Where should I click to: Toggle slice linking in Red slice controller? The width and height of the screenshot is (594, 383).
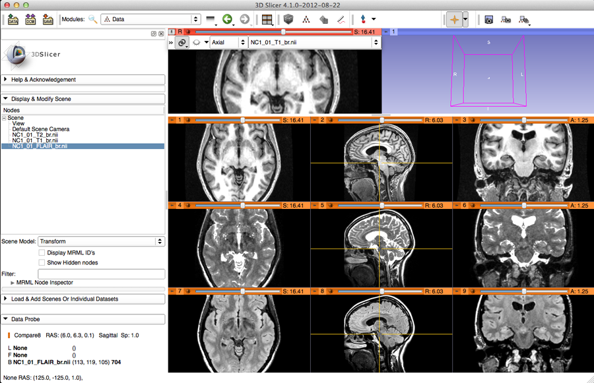(x=182, y=43)
